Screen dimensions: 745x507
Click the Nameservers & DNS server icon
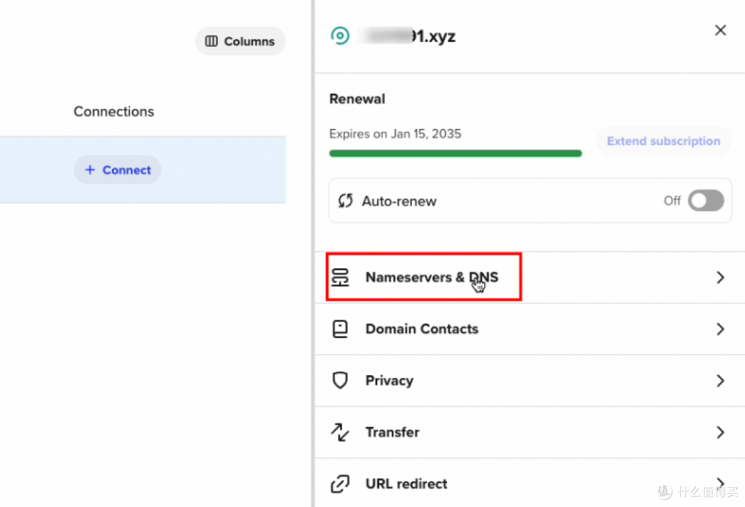point(340,277)
